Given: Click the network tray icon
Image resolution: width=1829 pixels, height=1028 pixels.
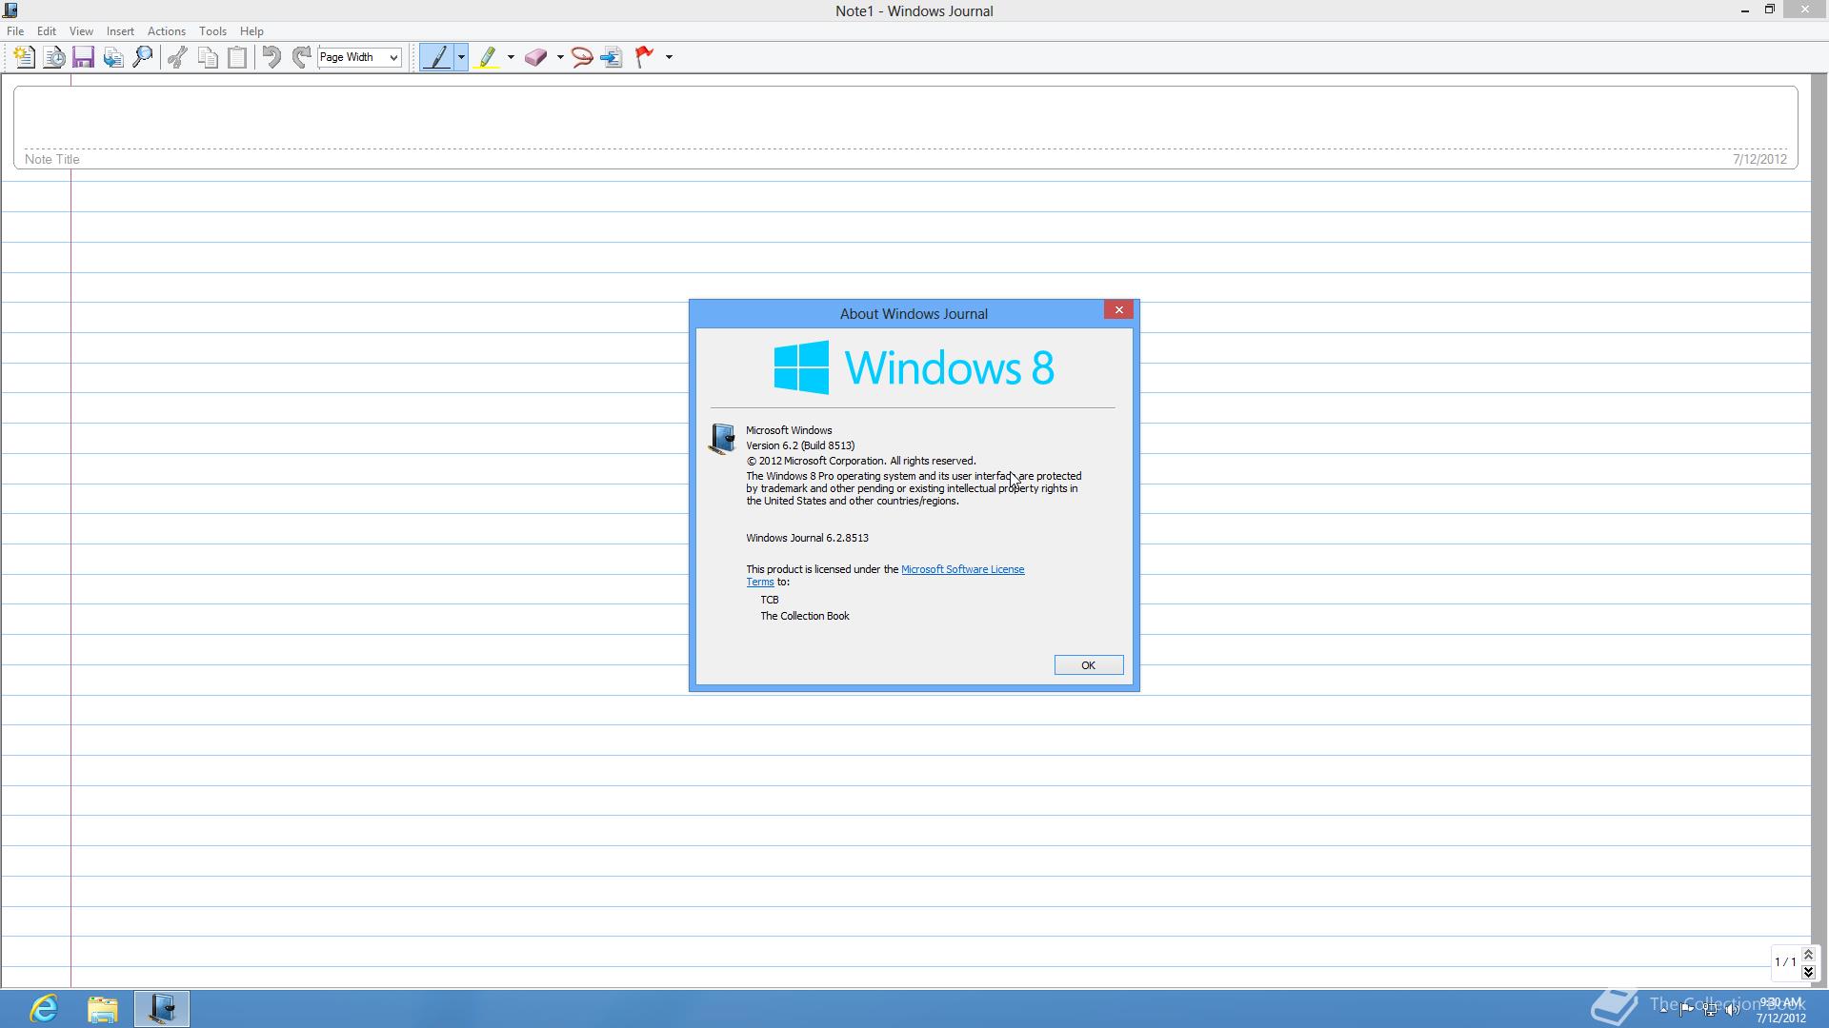Looking at the screenshot, I should [x=1710, y=1009].
